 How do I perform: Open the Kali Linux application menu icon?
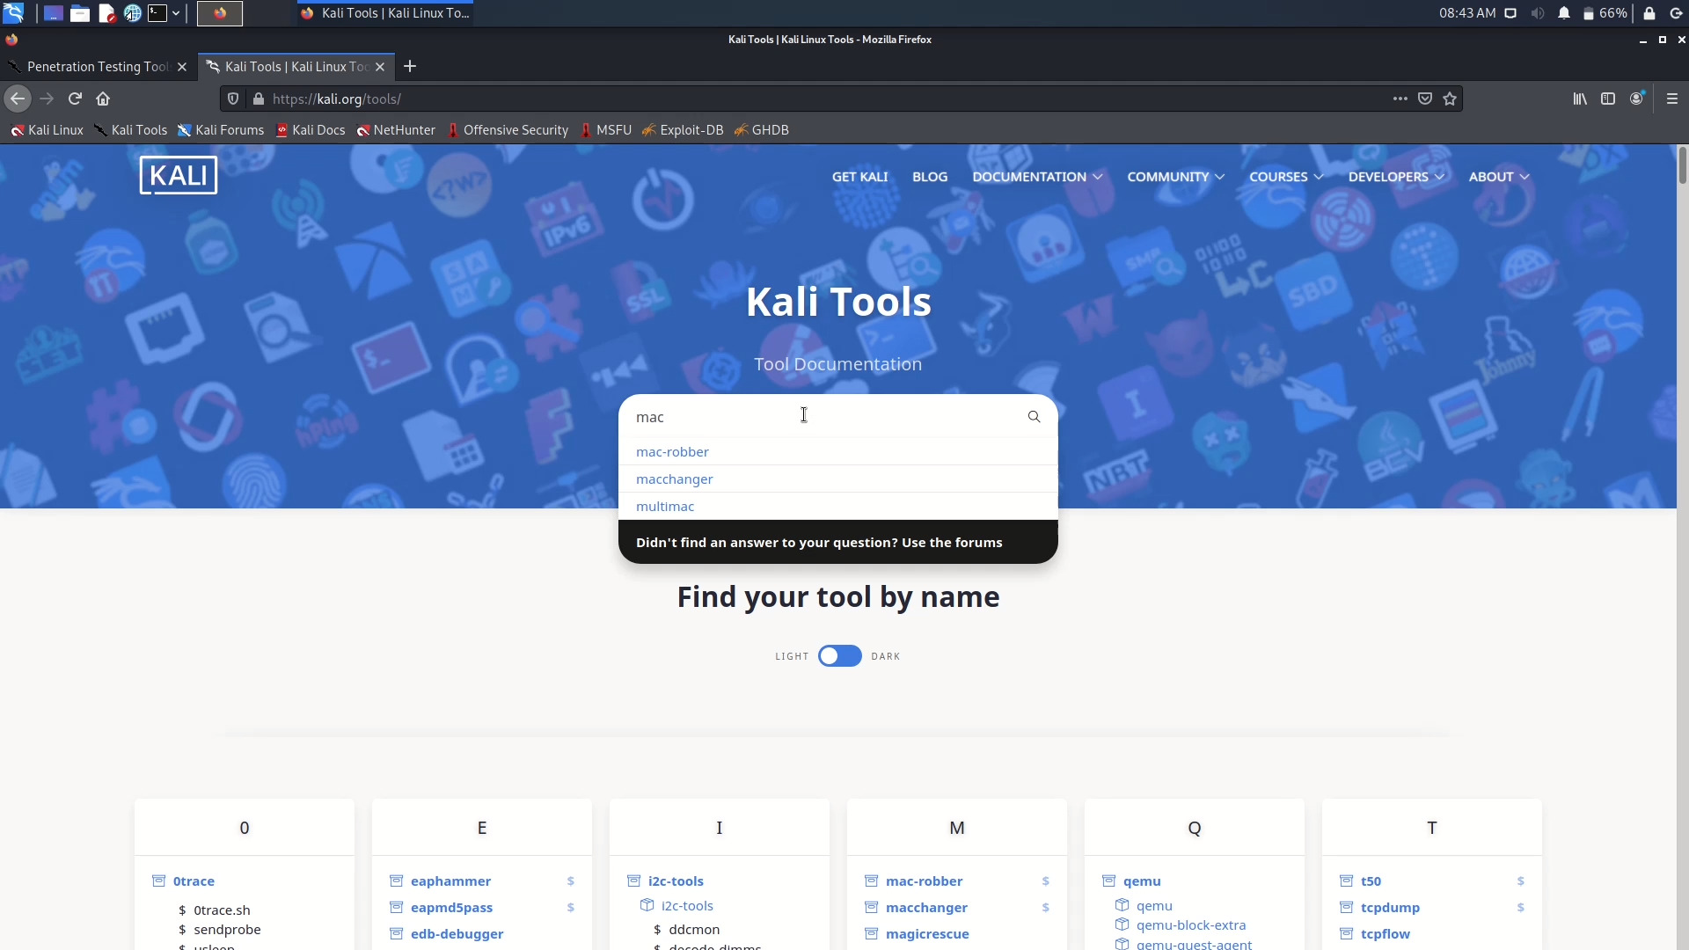pos(14,12)
